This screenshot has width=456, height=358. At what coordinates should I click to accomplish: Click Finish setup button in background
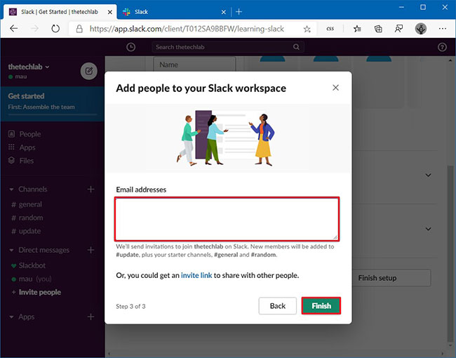tap(391, 278)
